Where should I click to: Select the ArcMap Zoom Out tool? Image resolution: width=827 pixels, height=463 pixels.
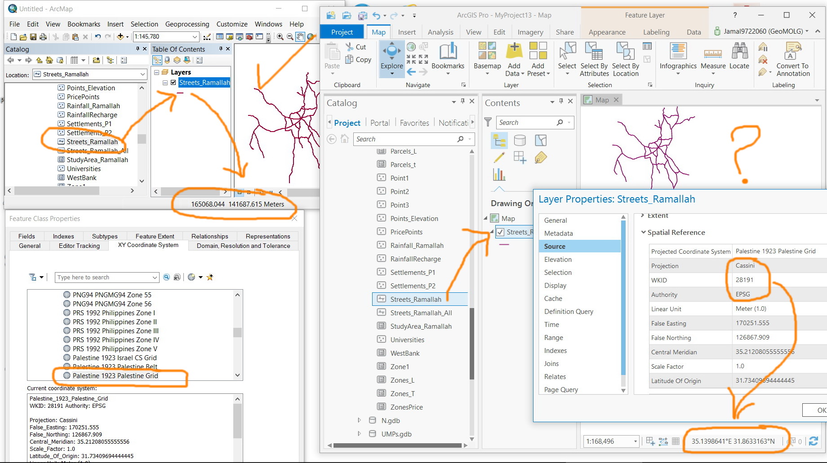[x=290, y=37]
